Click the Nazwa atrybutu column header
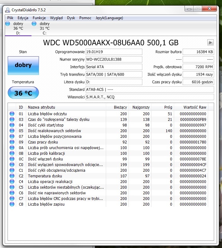 click(66, 107)
